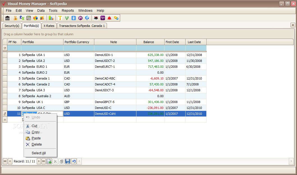Click the grayed delete record X button

55,161
